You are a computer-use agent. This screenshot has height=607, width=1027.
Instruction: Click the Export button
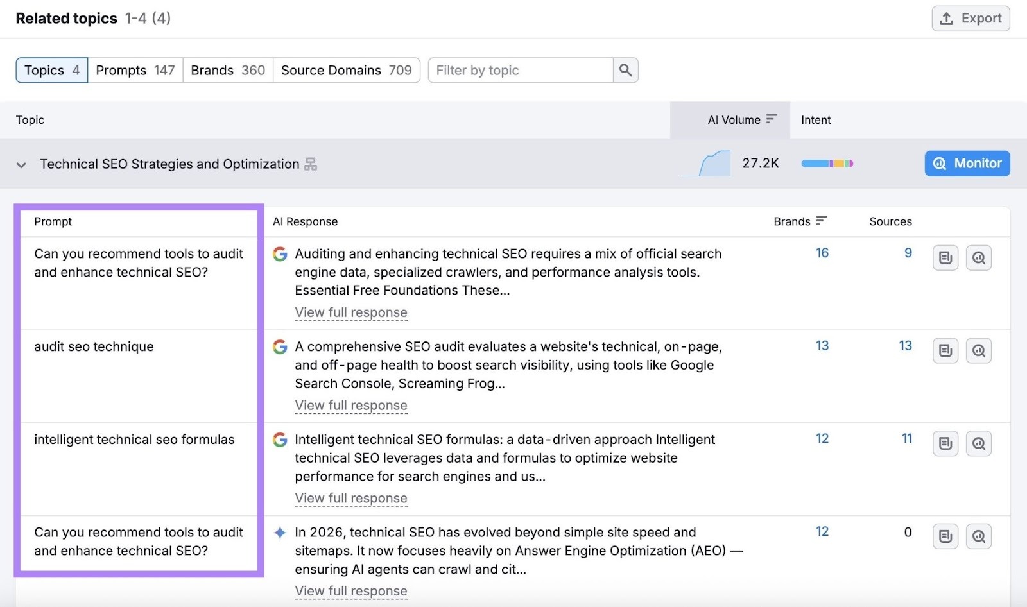point(970,18)
